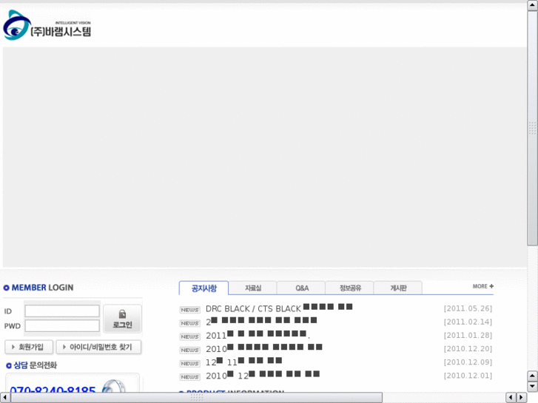Focus the PWD password field

pyautogui.click(x=62, y=326)
